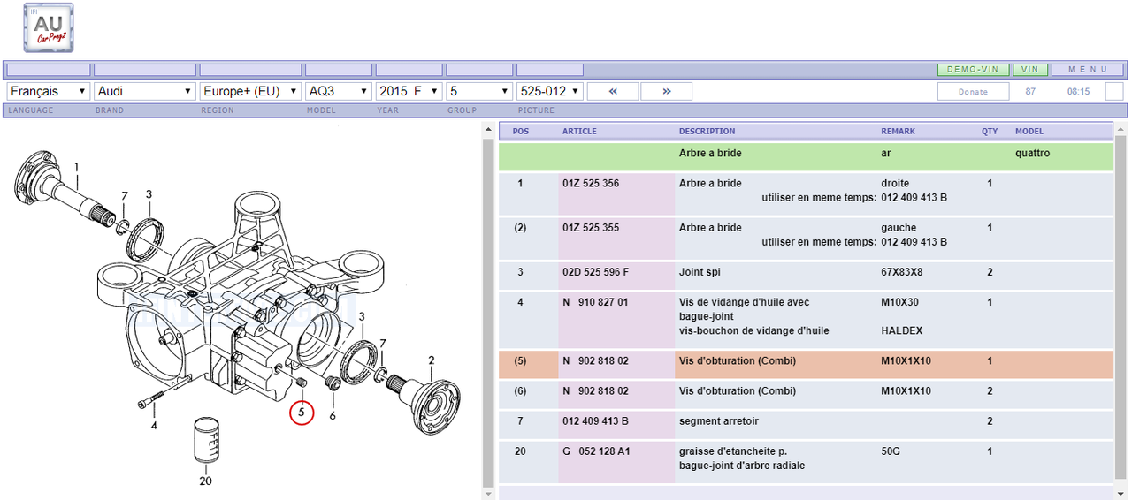Screen dimensions: 1132x500
Task: Select article 02D 525 596 F
Action: click(x=596, y=272)
